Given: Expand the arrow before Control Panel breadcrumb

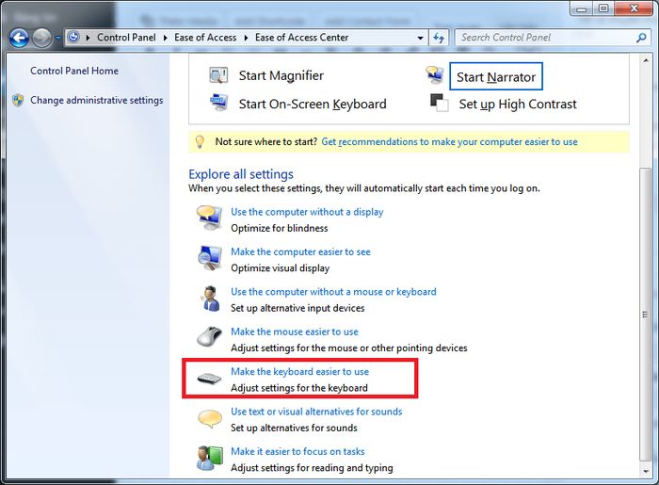Looking at the screenshot, I should tap(88, 38).
